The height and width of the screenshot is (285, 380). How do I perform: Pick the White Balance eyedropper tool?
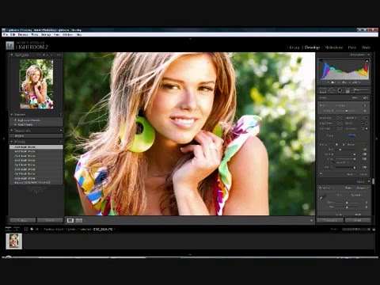pyautogui.click(x=323, y=197)
